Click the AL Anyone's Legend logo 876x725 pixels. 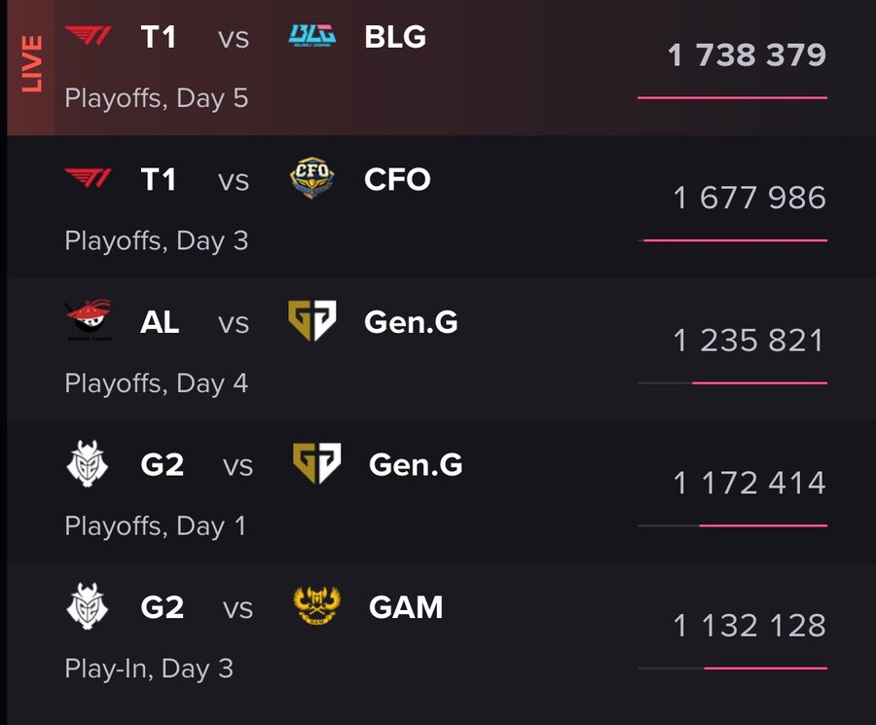click(89, 320)
